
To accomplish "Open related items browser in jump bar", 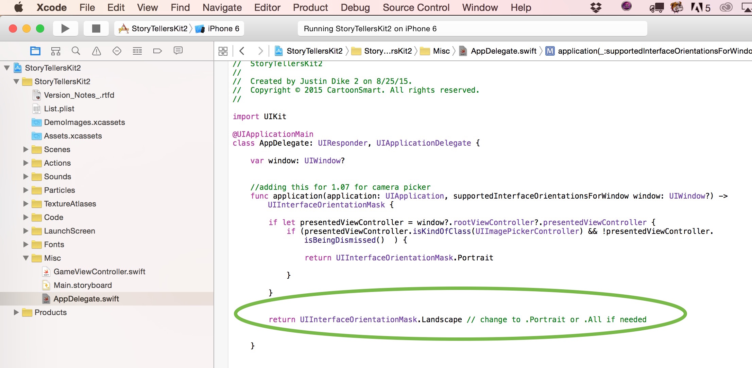I will tap(223, 50).
